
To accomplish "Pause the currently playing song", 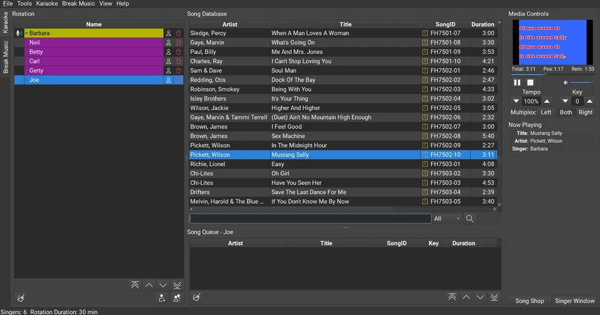I will pos(517,82).
